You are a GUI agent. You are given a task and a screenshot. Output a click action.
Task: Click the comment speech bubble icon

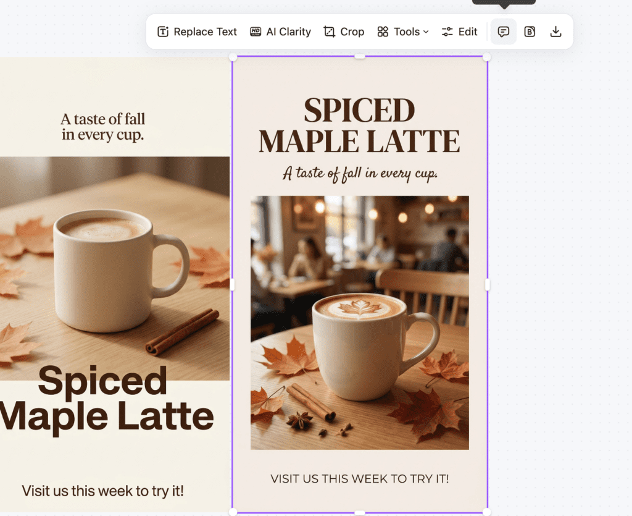[x=504, y=32]
